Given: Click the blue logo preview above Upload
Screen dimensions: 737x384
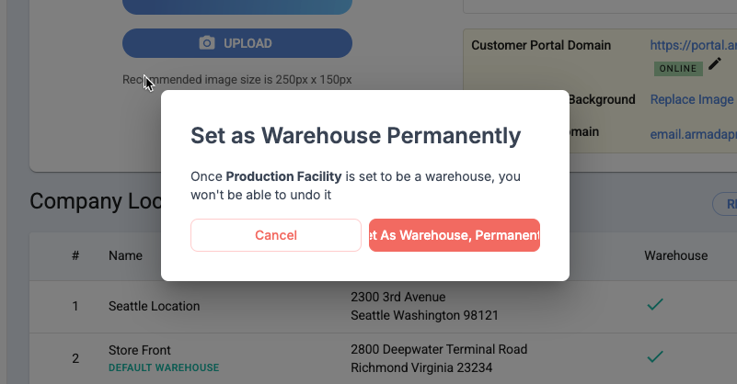Looking at the screenshot, I should coord(237,6).
